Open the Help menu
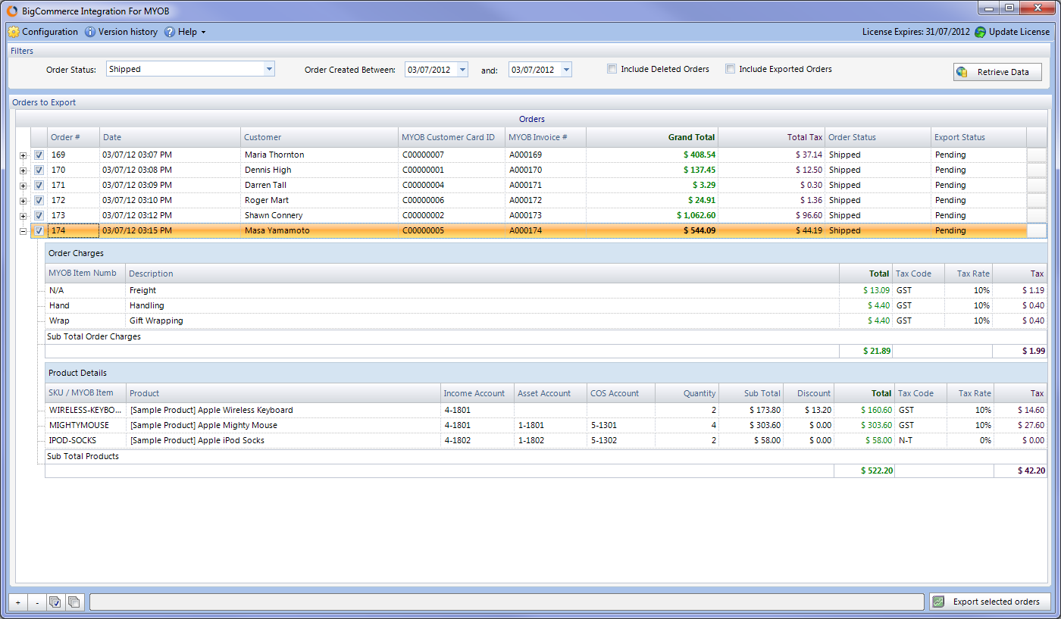 (186, 32)
